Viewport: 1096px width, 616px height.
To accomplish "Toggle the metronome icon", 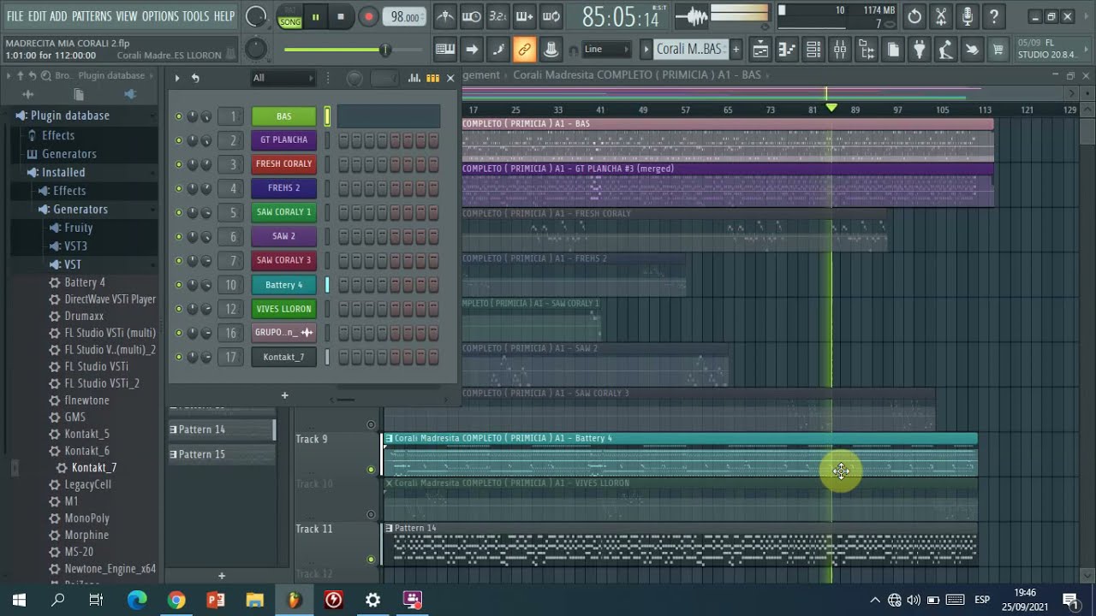I will point(445,16).
